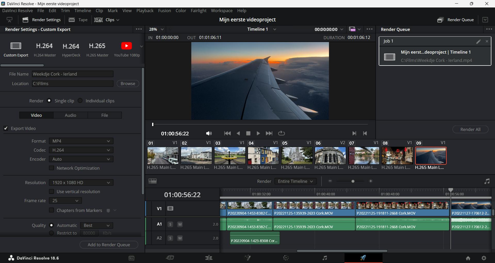Switch to the Audio tab

pyautogui.click(x=70, y=115)
